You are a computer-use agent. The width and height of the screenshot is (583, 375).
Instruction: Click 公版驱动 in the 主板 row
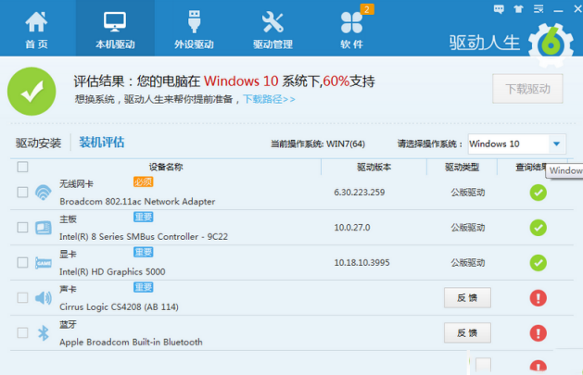click(x=468, y=228)
